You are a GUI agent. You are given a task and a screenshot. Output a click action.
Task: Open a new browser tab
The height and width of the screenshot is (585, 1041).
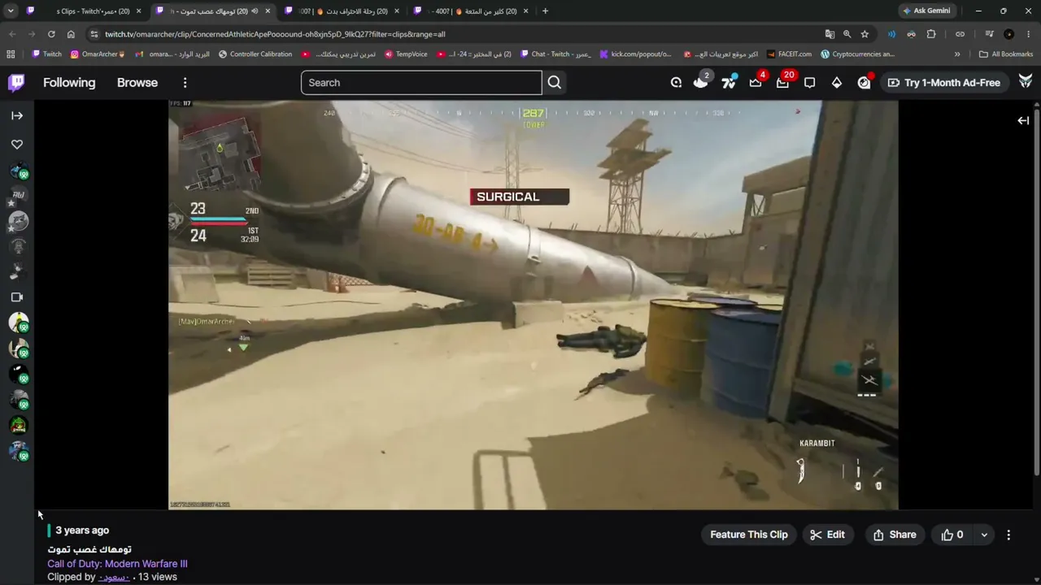coord(545,11)
